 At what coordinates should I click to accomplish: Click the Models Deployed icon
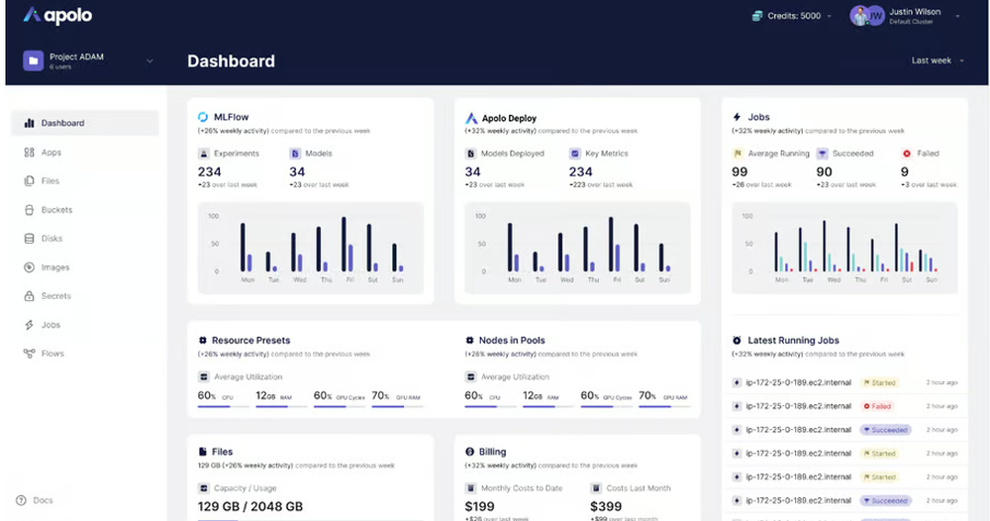[470, 154]
